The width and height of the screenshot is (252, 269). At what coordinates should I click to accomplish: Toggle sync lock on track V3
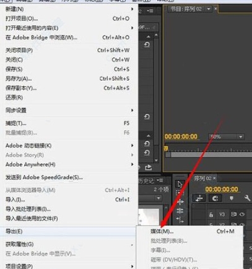(x=233, y=214)
